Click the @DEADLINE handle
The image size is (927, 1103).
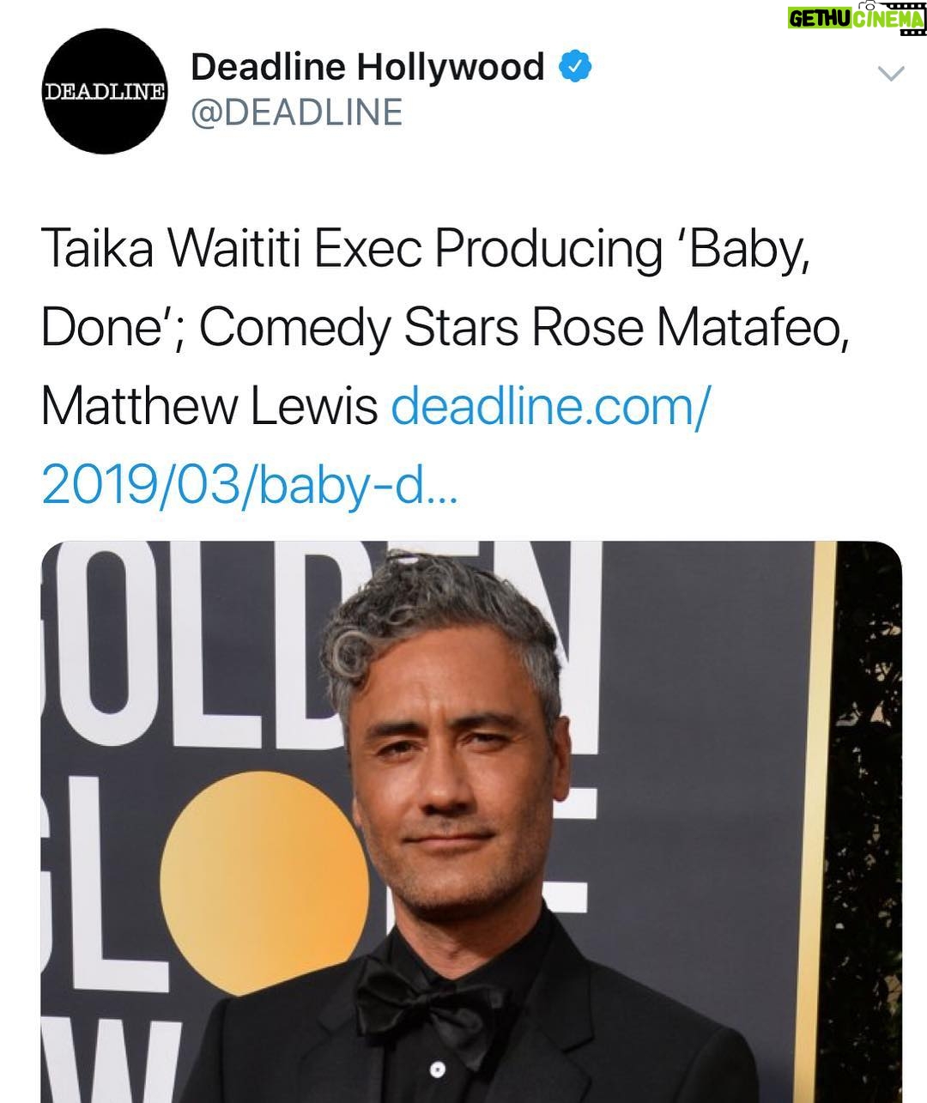tap(296, 112)
